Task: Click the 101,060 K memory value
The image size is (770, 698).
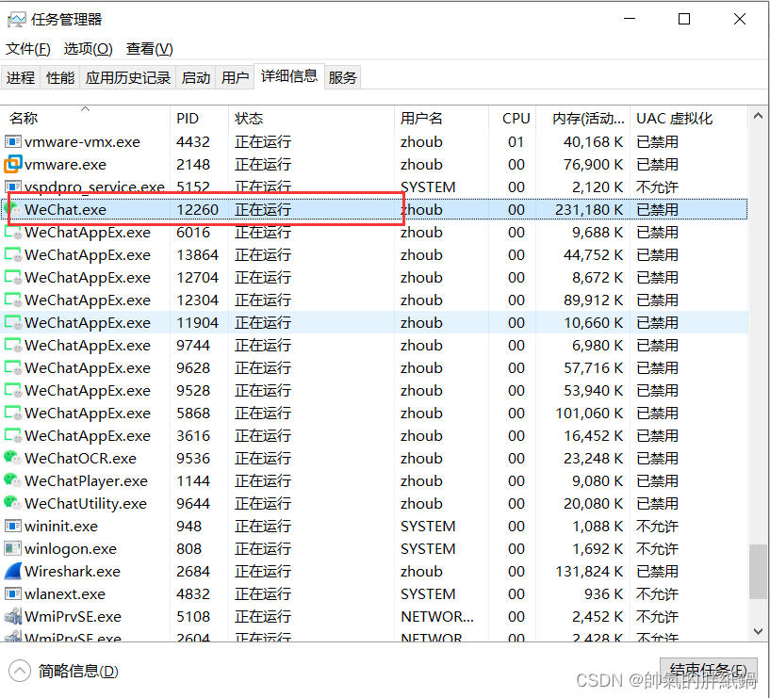Action: (x=589, y=413)
